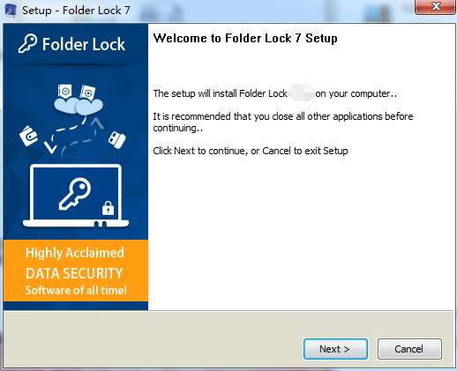
Task: Click the right safe icon above the cloud
Action: point(87,93)
